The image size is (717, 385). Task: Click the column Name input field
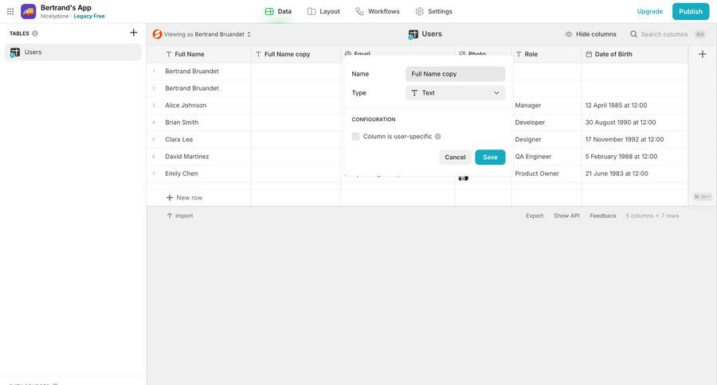pos(455,74)
